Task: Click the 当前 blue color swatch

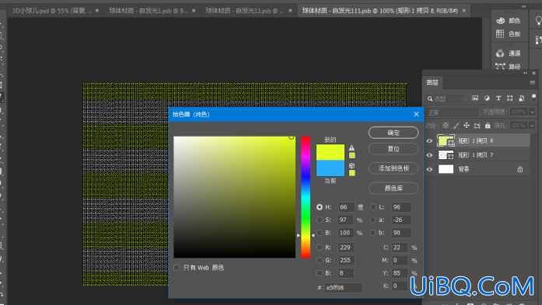Action: 330,168
